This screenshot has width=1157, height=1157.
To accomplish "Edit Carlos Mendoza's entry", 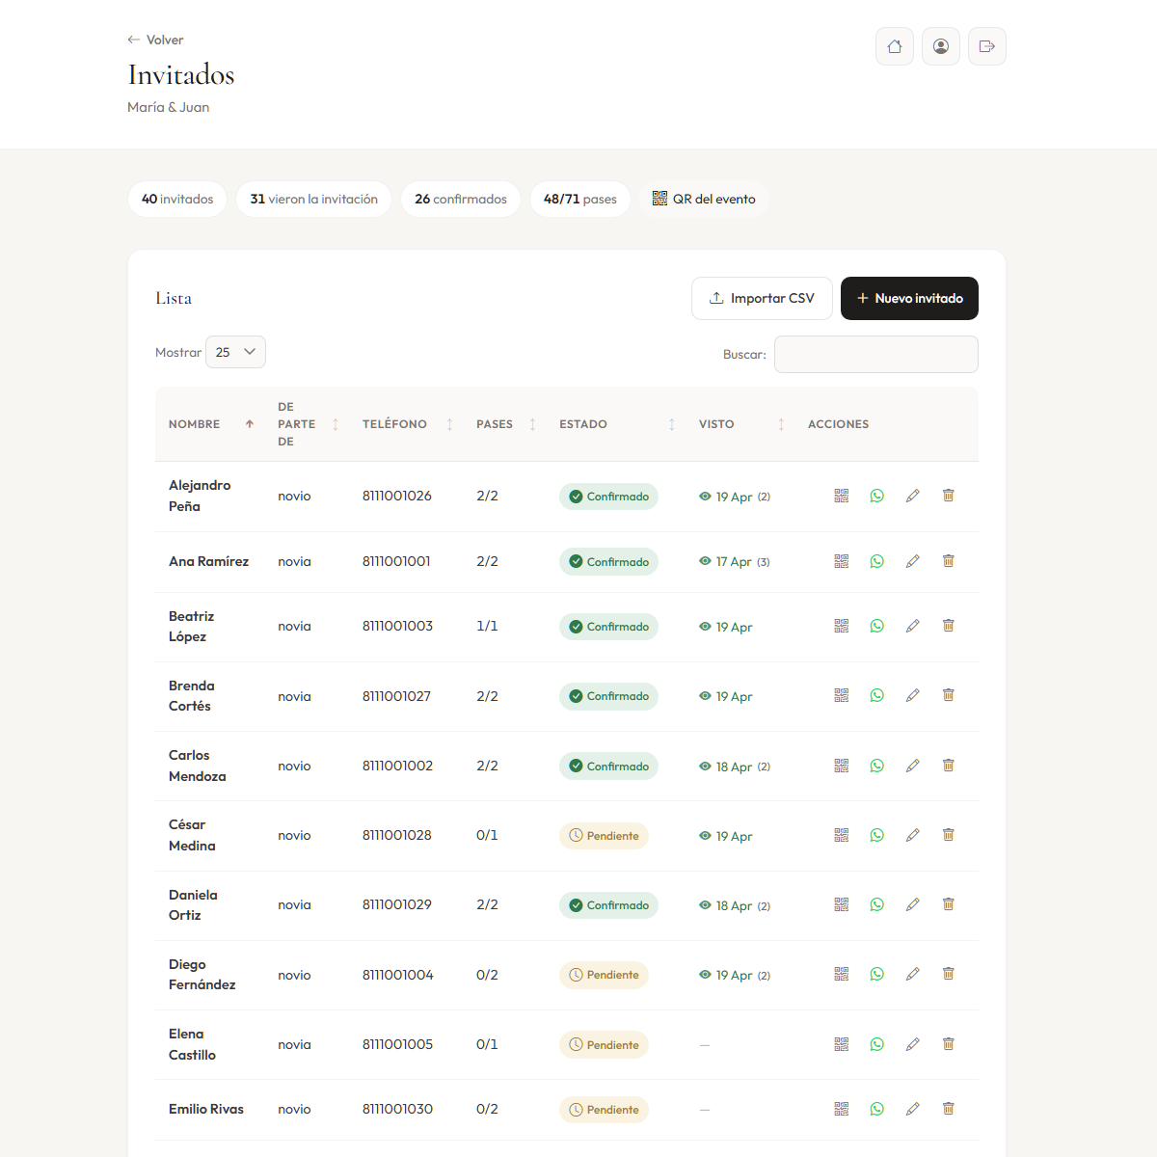I will pyautogui.click(x=913, y=766).
